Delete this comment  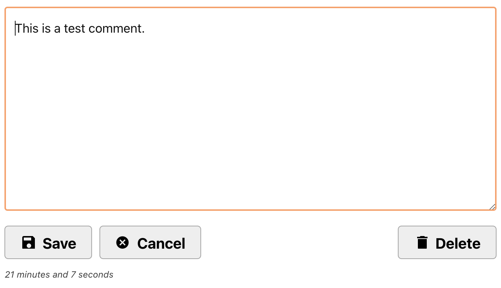pos(447,243)
